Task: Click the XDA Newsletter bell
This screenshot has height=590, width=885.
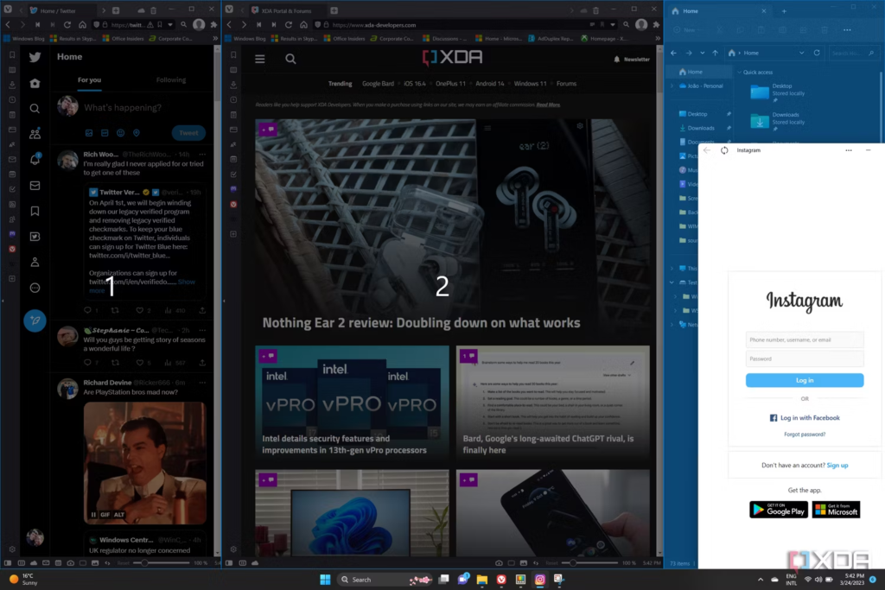Action: click(x=617, y=60)
